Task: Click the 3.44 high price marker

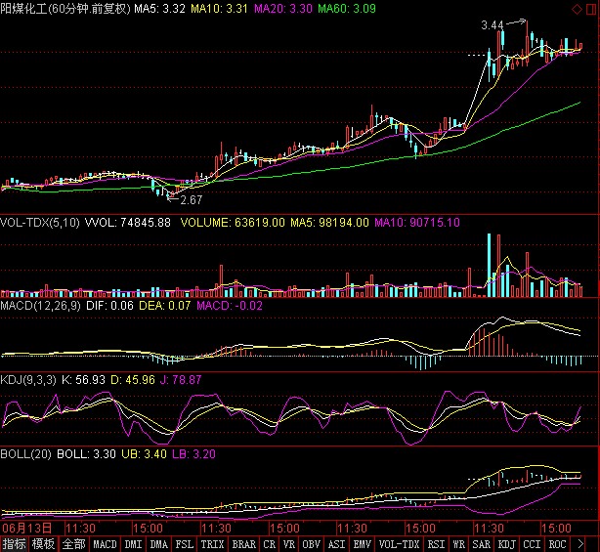Action: 493,25
